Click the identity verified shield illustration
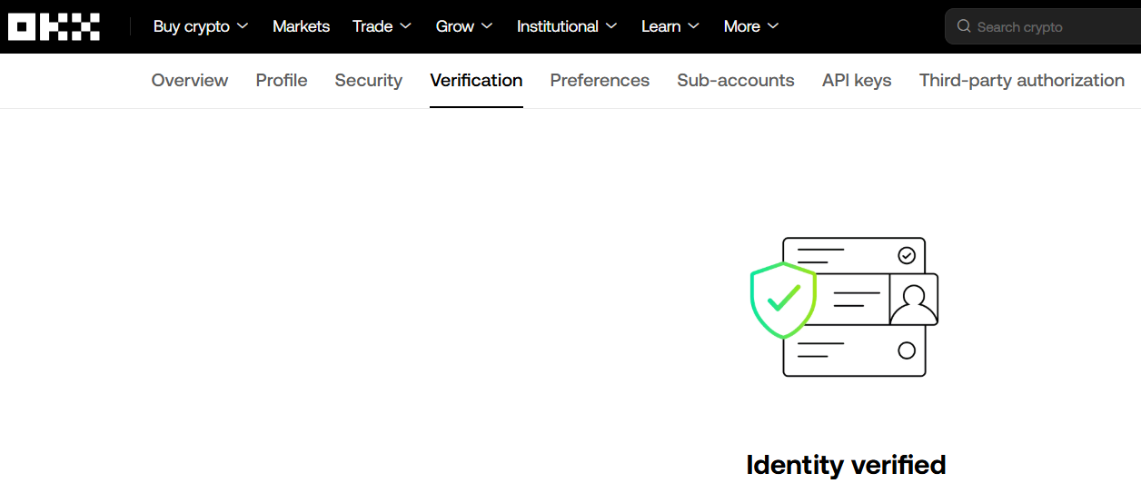This screenshot has height=503, width=1141. click(x=782, y=300)
